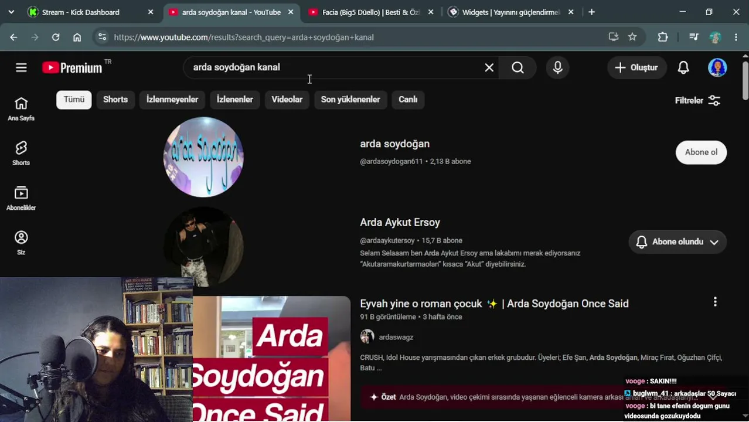Open the arda soydoğan channel name
The image size is (749, 422).
394,144
